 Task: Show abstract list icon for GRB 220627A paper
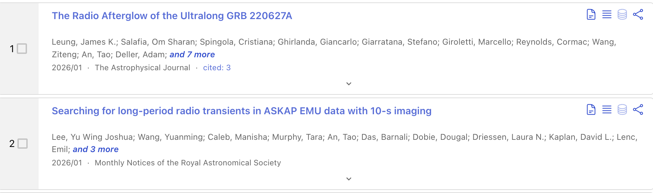pyautogui.click(x=607, y=15)
